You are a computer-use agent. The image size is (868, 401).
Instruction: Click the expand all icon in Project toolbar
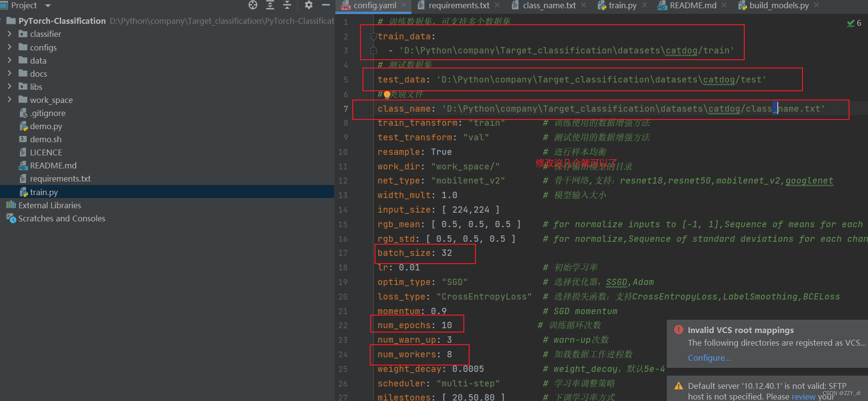(270, 5)
